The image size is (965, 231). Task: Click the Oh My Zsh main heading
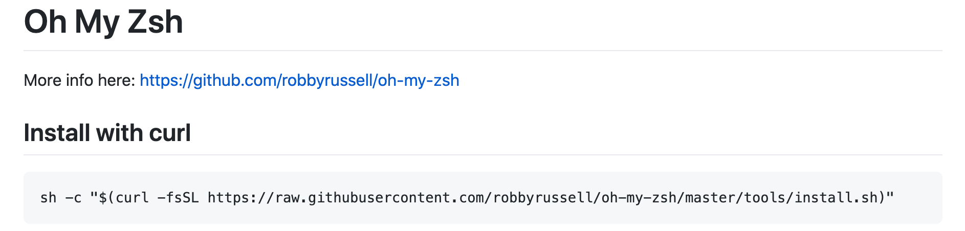(x=103, y=22)
